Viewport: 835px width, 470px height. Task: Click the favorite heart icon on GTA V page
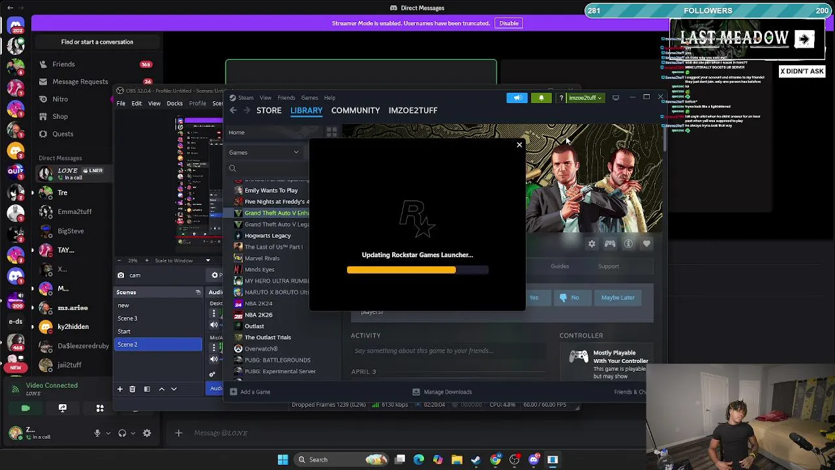(x=646, y=243)
